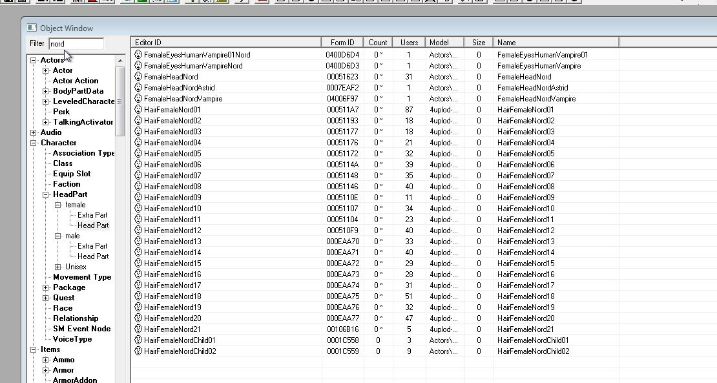Screen dimensions: 717x383
Task: Select Head Part under the female node
Action: point(93,225)
